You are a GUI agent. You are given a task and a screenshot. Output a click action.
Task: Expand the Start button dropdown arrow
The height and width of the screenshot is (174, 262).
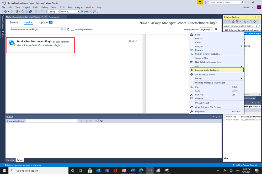pos(90,11)
